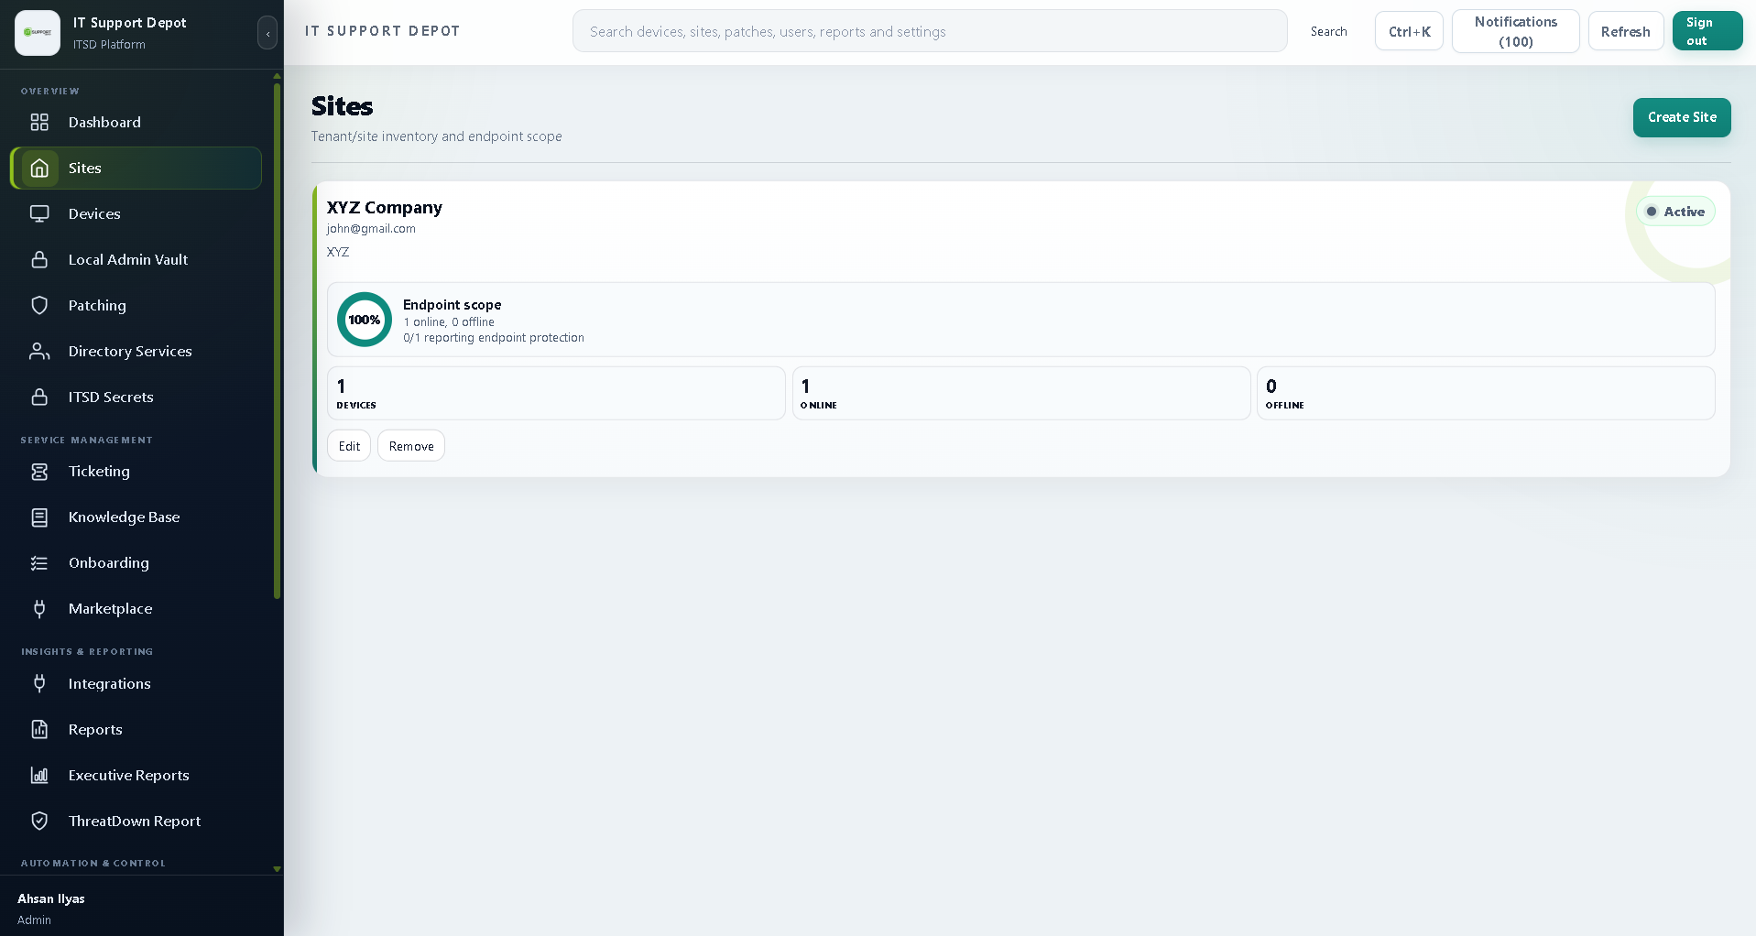The image size is (1756, 936).
Task: Click the Knowledge Base document icon
Action: coord(39,517)
